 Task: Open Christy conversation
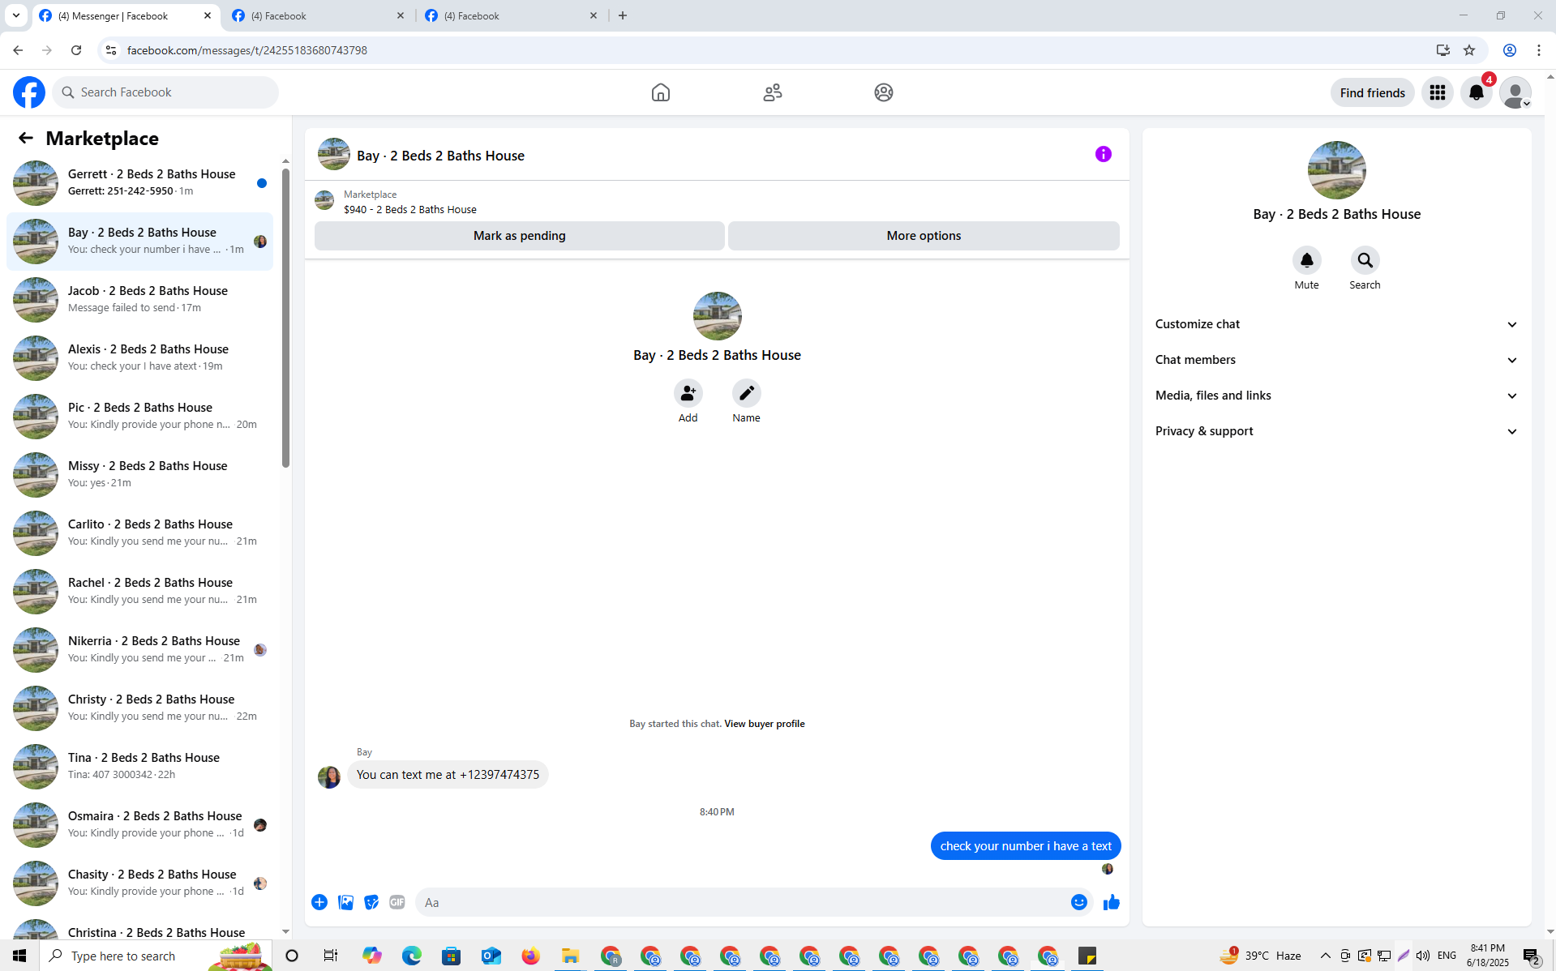coord(139,708)
